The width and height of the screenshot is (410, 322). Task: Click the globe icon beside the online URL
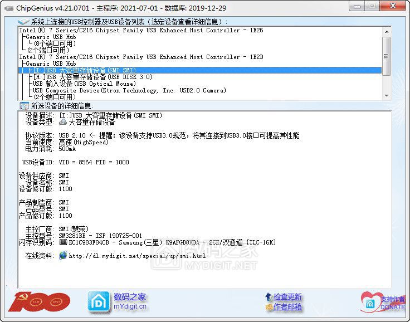[x=63, y=255]
